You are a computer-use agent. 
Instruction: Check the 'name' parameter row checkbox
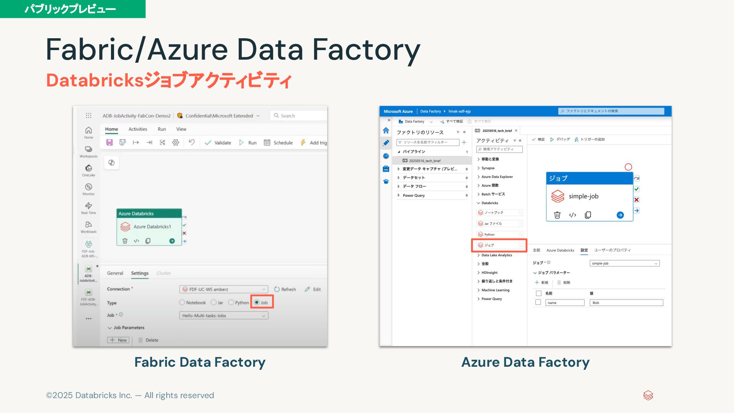click(x=538, y=302)
